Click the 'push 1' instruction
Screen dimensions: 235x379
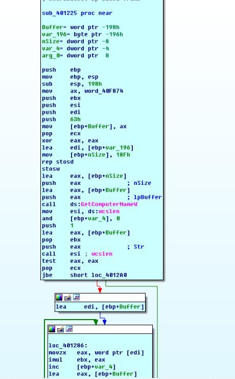click(58, 225)
